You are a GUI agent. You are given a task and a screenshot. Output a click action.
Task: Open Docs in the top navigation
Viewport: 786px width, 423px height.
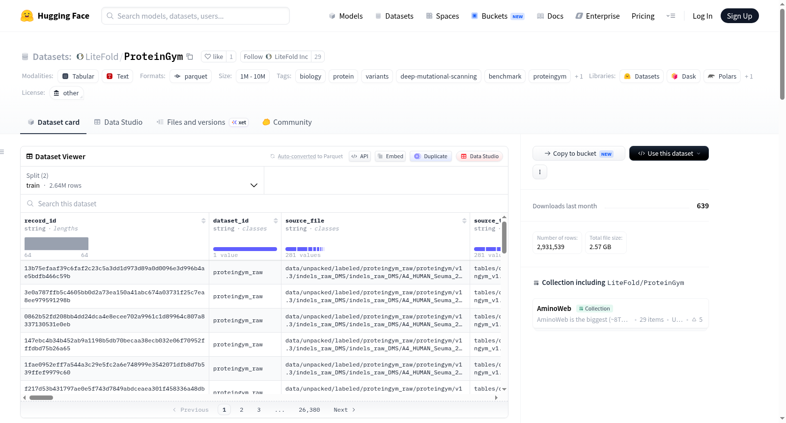tap(550, 16)
